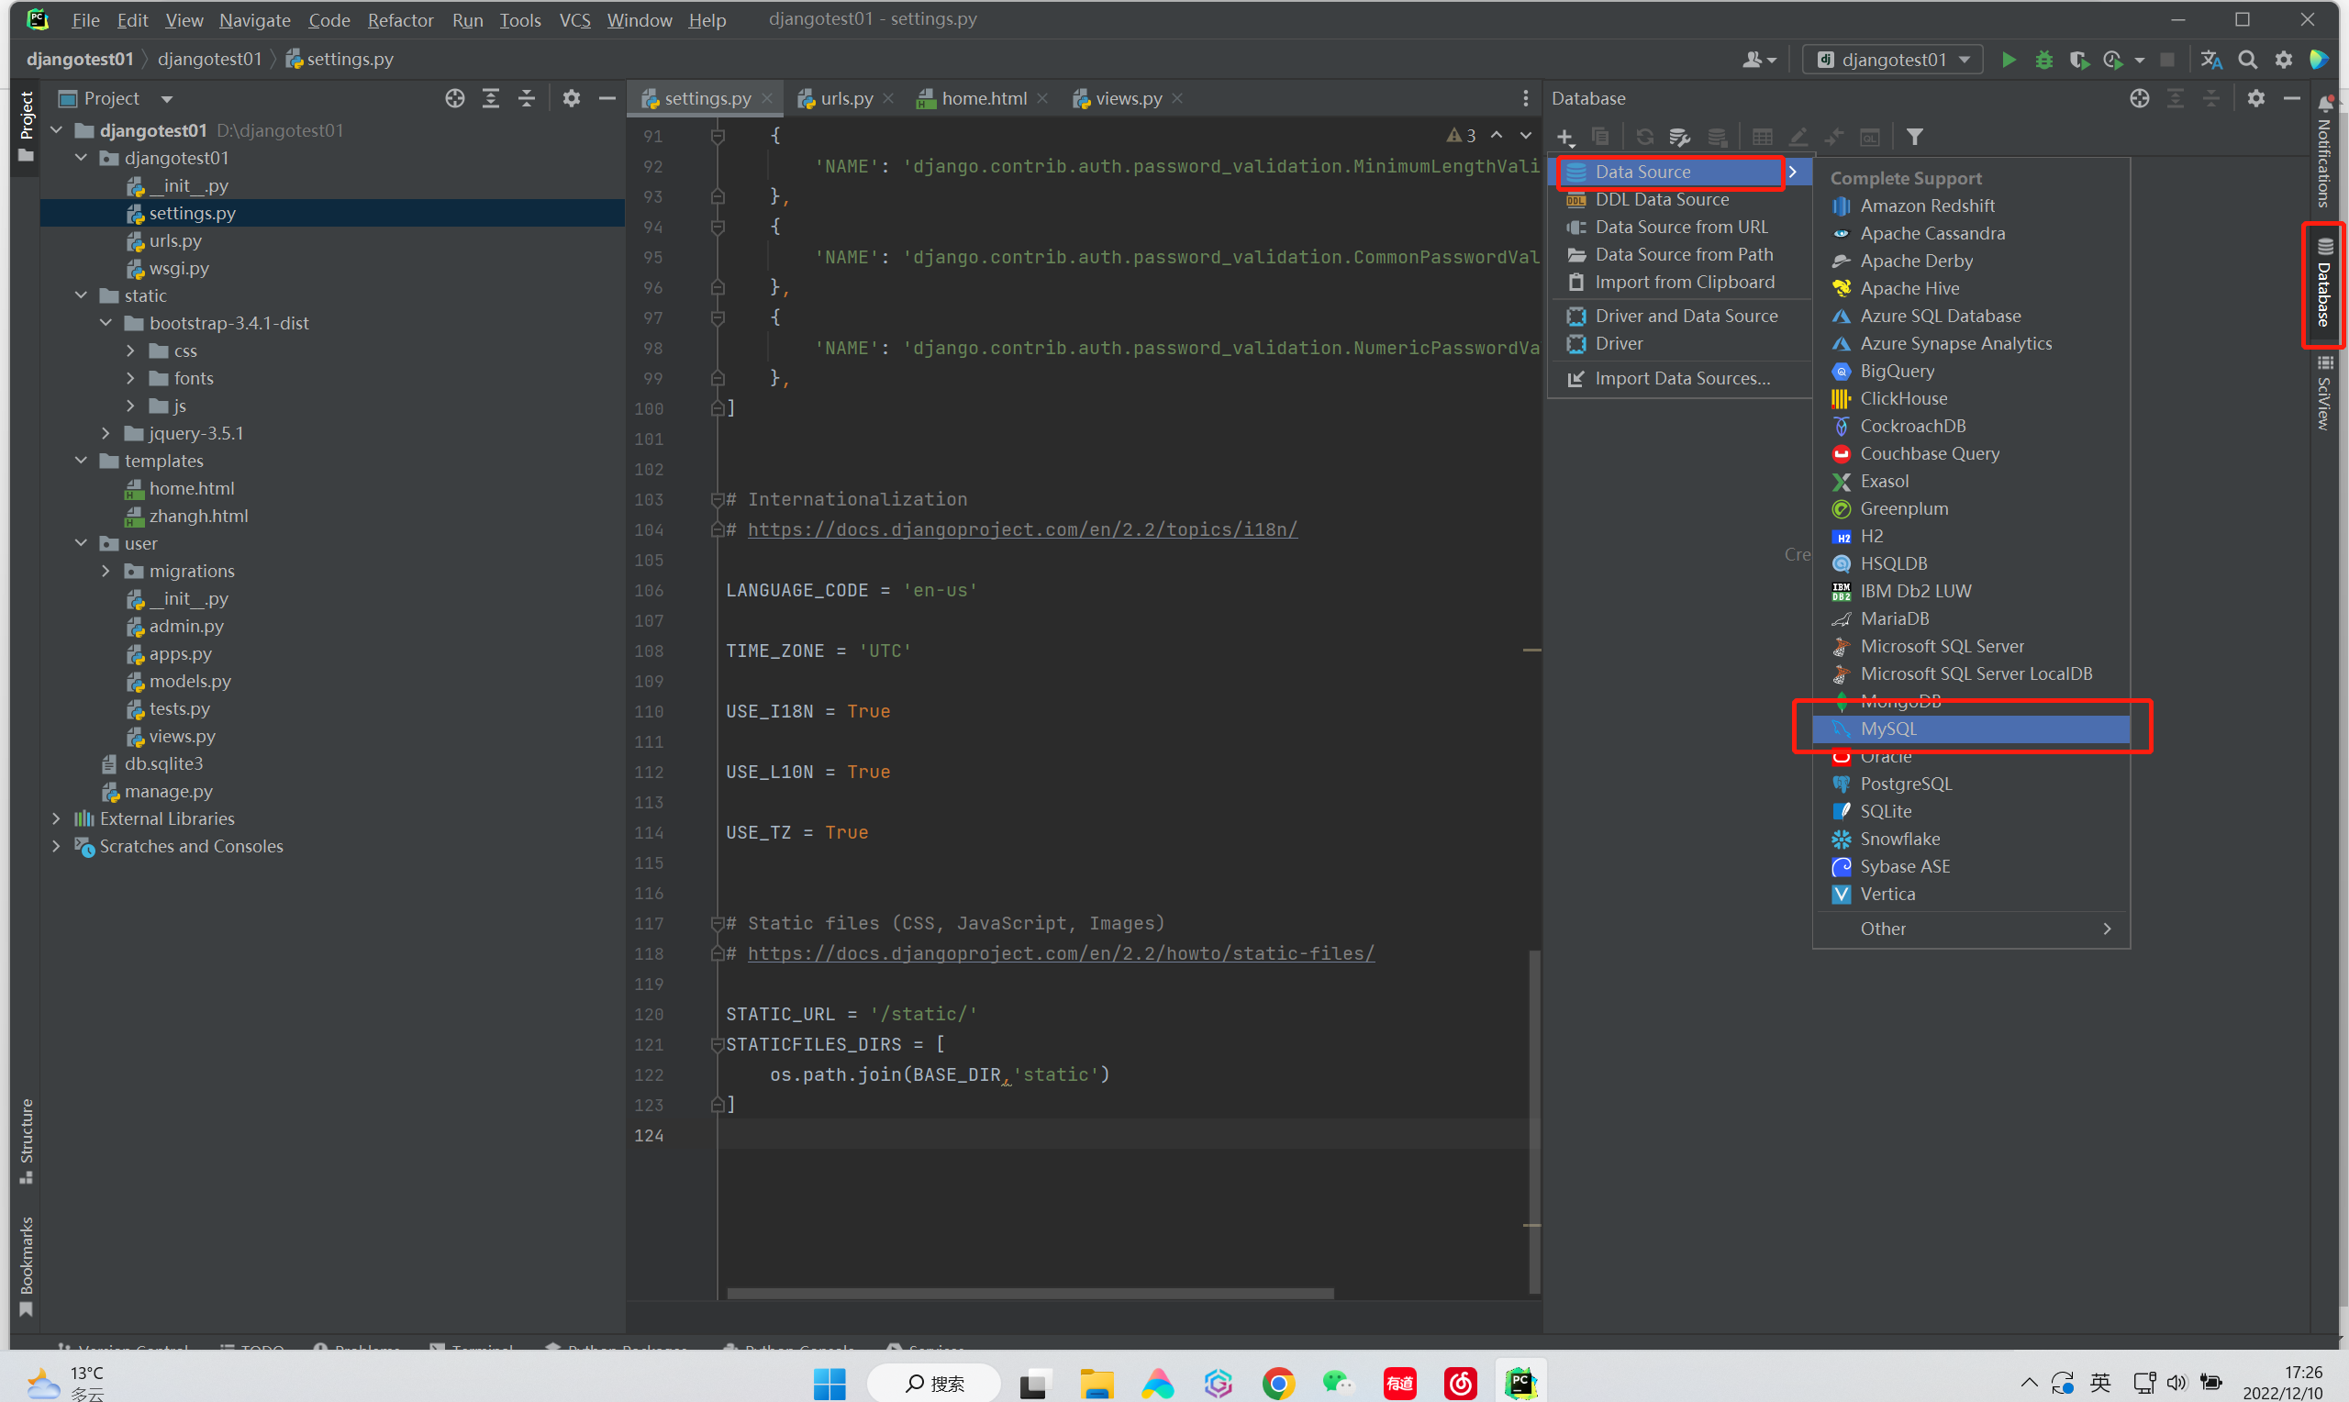Open the VCS menu
2349x1402 pixels.
(574, 20)
